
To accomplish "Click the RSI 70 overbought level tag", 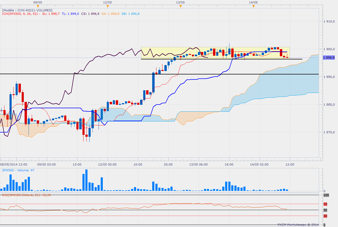I will [325, 204].
